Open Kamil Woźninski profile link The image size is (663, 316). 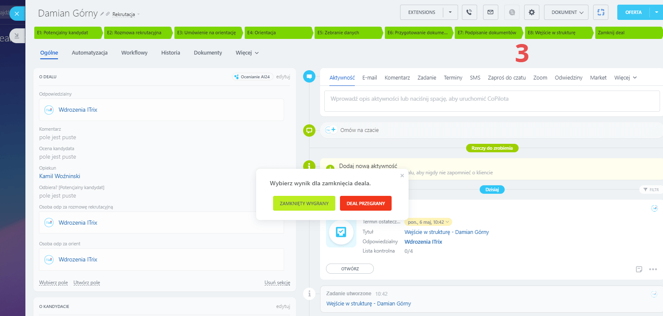click(x=60, y=176)
